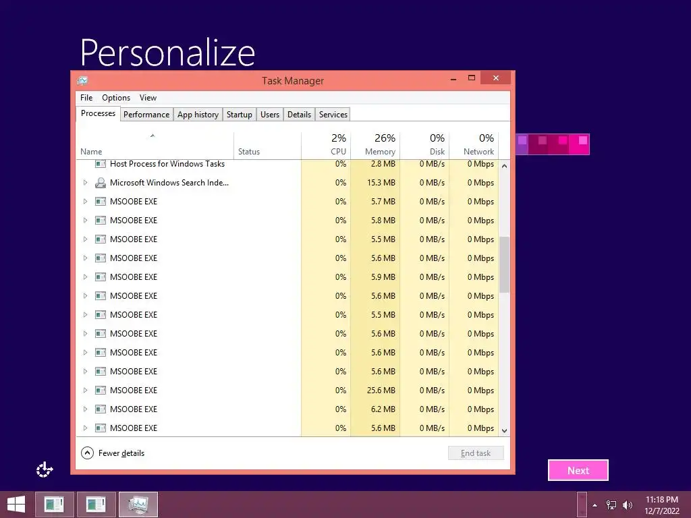Expand the Microsoft Windows Search Indexer row
This screenshot has width=691, height=518.
86,183
